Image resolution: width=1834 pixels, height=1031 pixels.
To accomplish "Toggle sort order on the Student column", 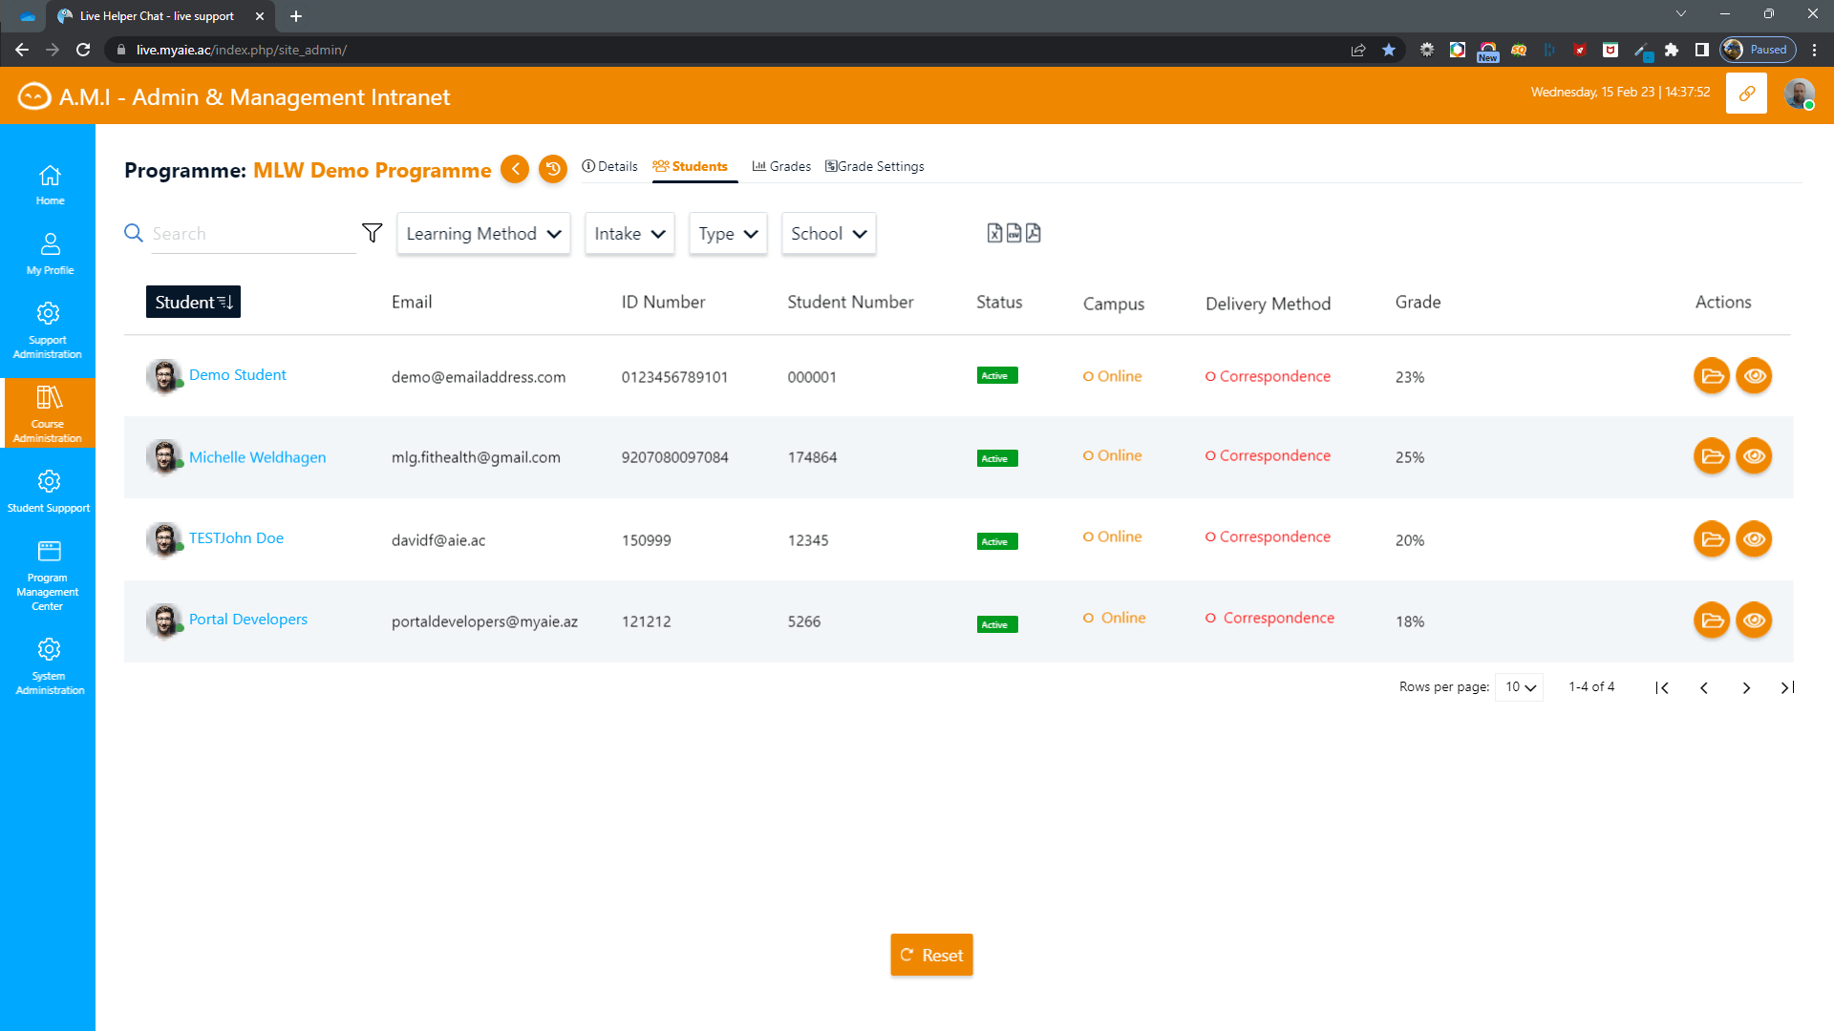I will pos(193,302).
